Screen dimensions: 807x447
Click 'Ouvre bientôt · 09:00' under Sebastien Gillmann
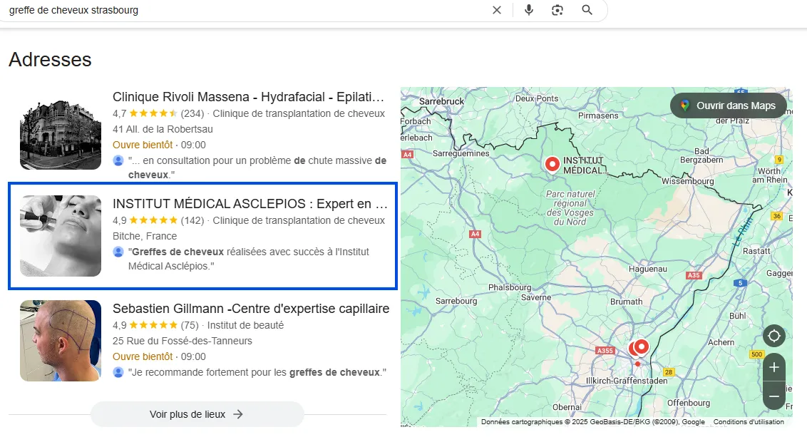click(x=159, y=356)
